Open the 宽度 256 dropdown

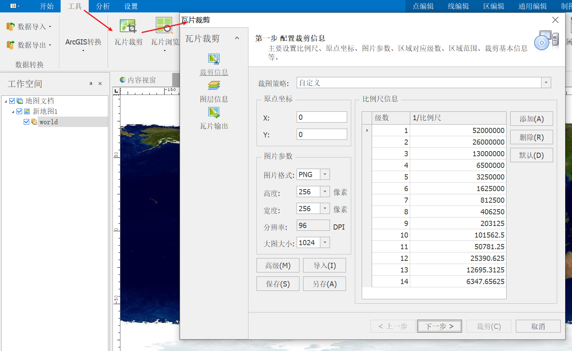(x=325, y=208)
